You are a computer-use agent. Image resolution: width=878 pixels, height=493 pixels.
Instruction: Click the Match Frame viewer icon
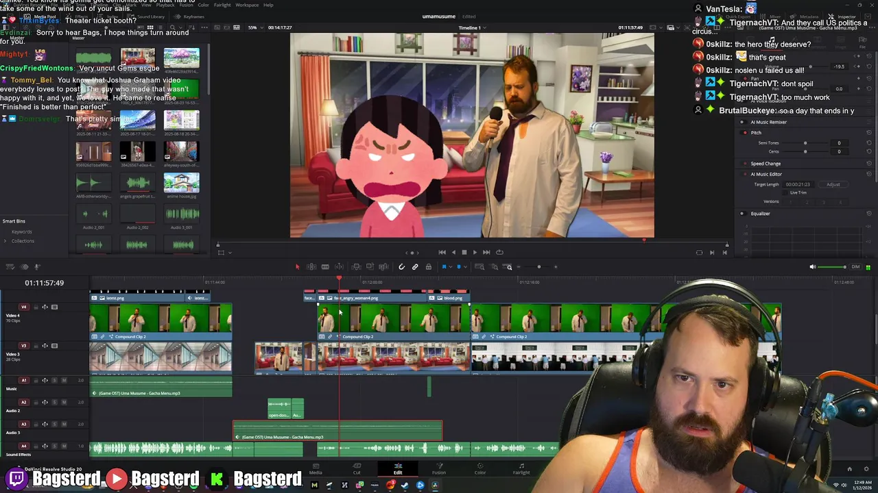699,253
